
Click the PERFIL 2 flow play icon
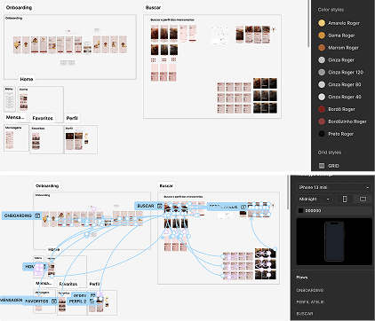[x=92, y=301]
